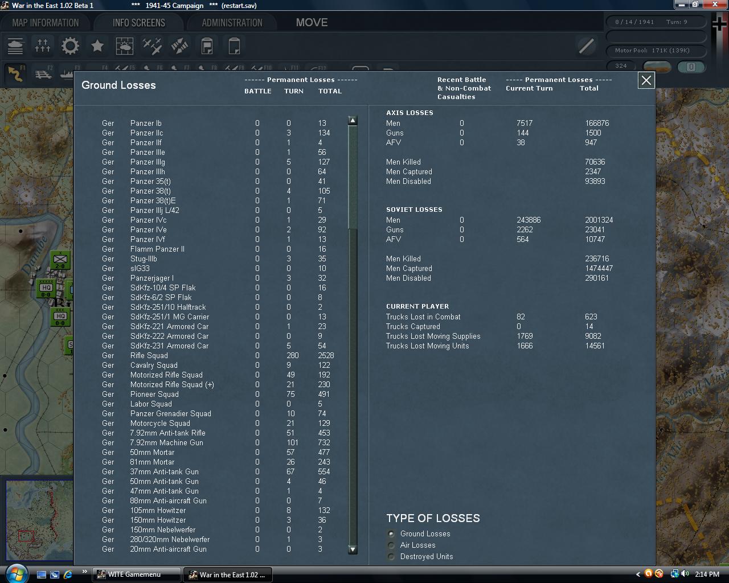The width and height of the screenshot is (729, 583).
Task: Click the taskbar clock showing 2:14 PM
Action: (707, 574)
